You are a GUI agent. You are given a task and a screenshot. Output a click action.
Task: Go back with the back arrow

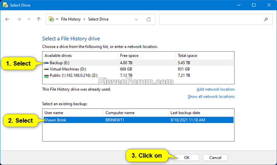pyautogui.click(x=7, y=19)
